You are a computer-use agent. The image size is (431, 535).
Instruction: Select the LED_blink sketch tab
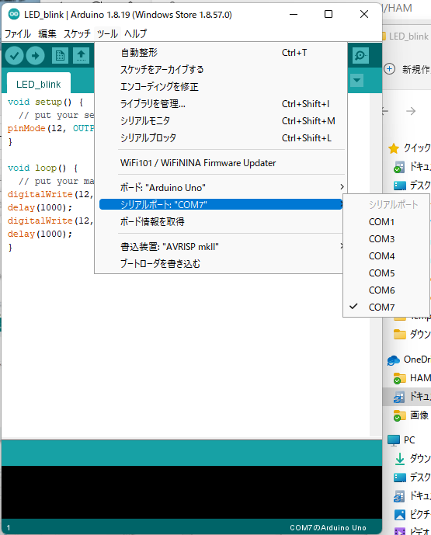click(39, 84)
